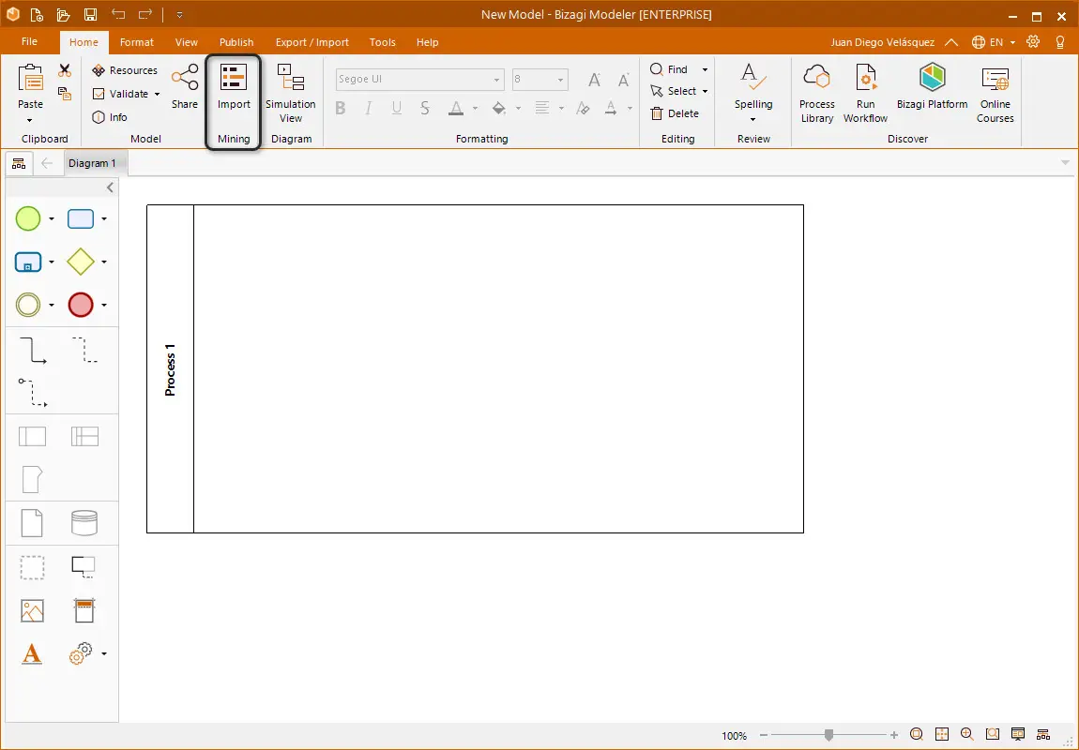The image size is (1079, 750).
Task: Open Online Courses
Action: tap(995, 94)
